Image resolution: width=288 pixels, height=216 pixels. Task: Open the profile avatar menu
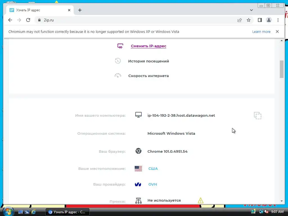(269, 20)
